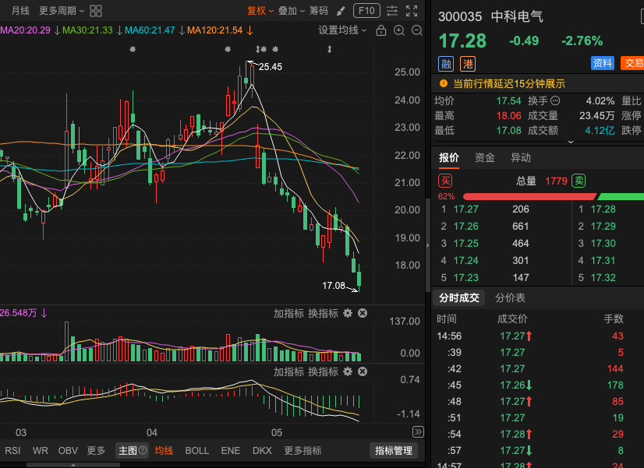
Task: Click 换指标 in the volume panel
Action: pos(324,313)
